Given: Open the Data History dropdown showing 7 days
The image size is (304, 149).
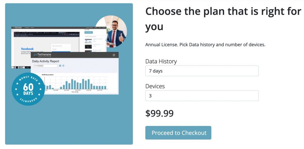Looking at the screenshot, I should click(202, 71).
